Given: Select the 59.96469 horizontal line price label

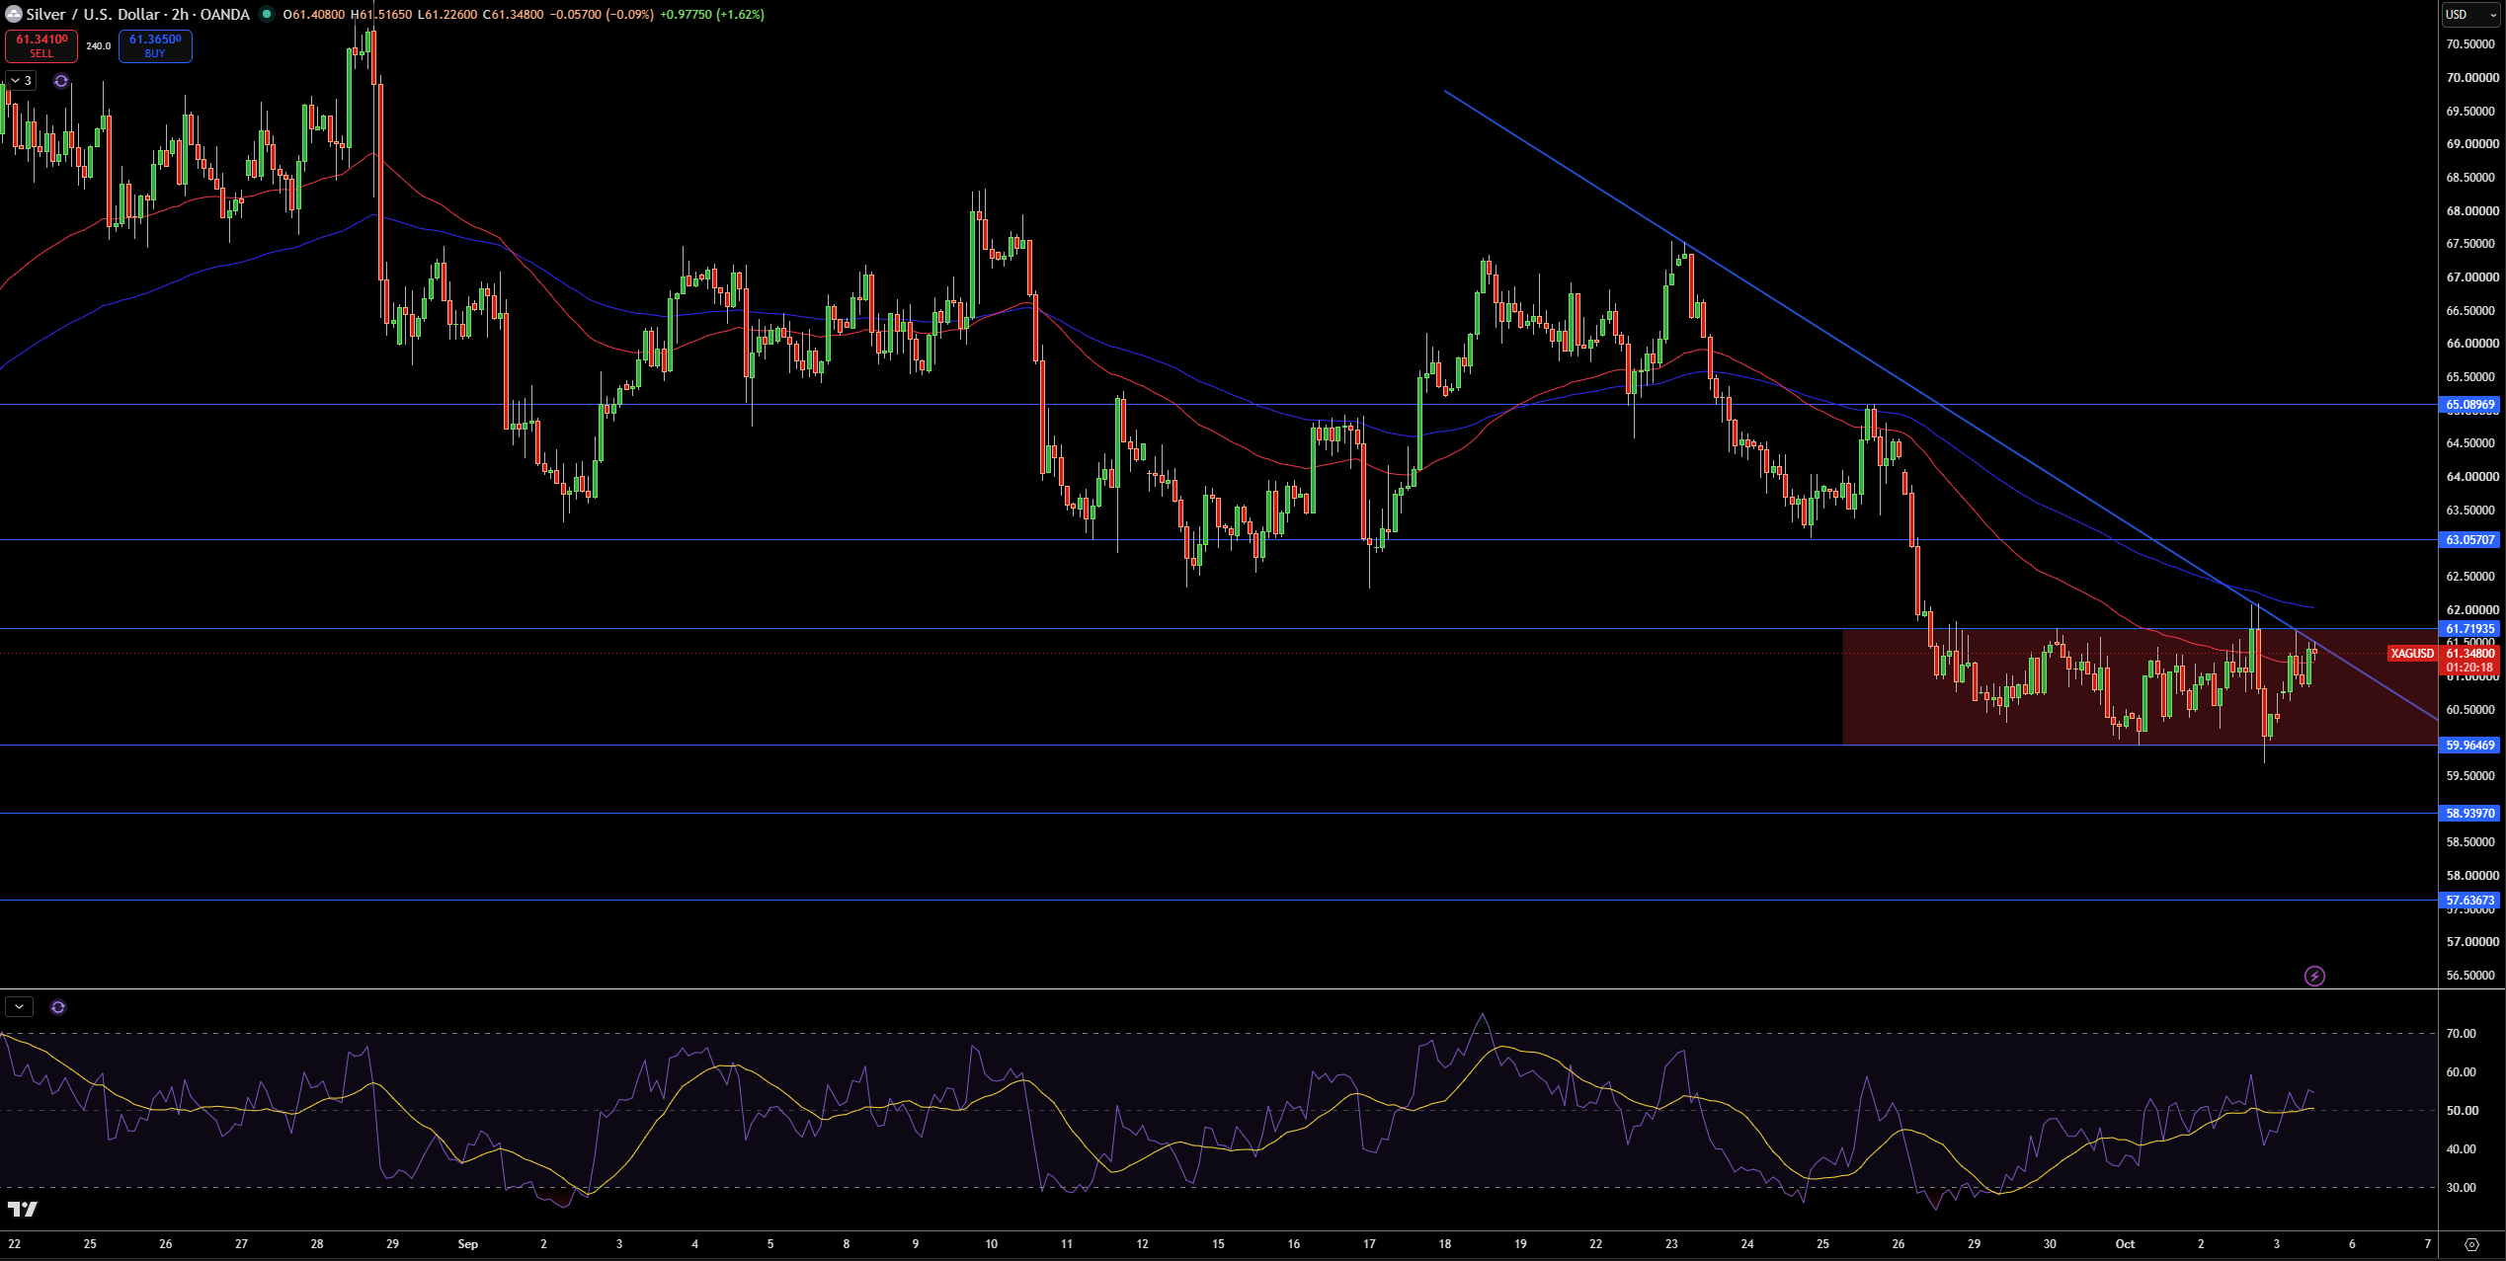Looking at the screenshot, I should pos(2469,746).
